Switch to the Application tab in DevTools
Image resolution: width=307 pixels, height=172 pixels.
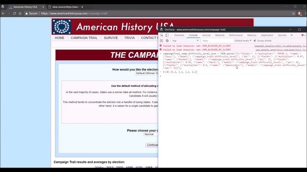pyautogui.click(x=267, y=35)
